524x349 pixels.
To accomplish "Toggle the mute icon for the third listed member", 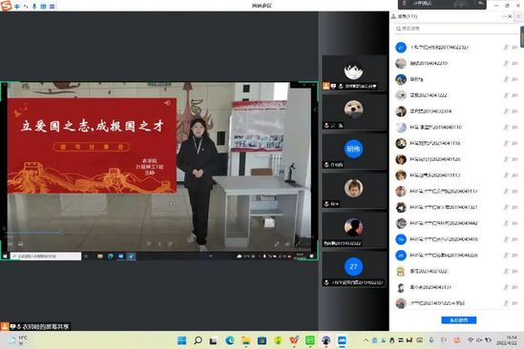I will tap(506, 79).
